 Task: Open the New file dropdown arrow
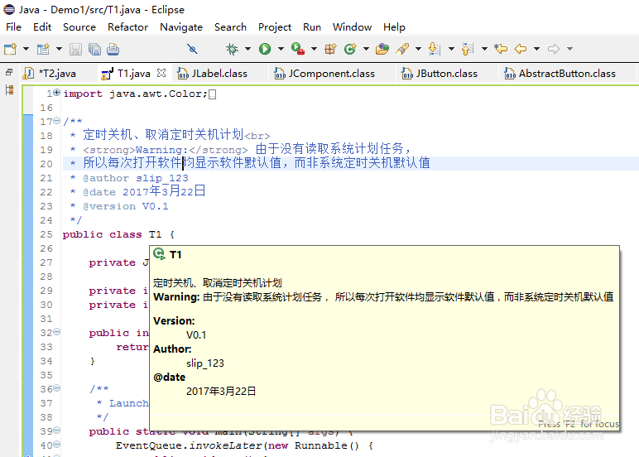point(26,50)
